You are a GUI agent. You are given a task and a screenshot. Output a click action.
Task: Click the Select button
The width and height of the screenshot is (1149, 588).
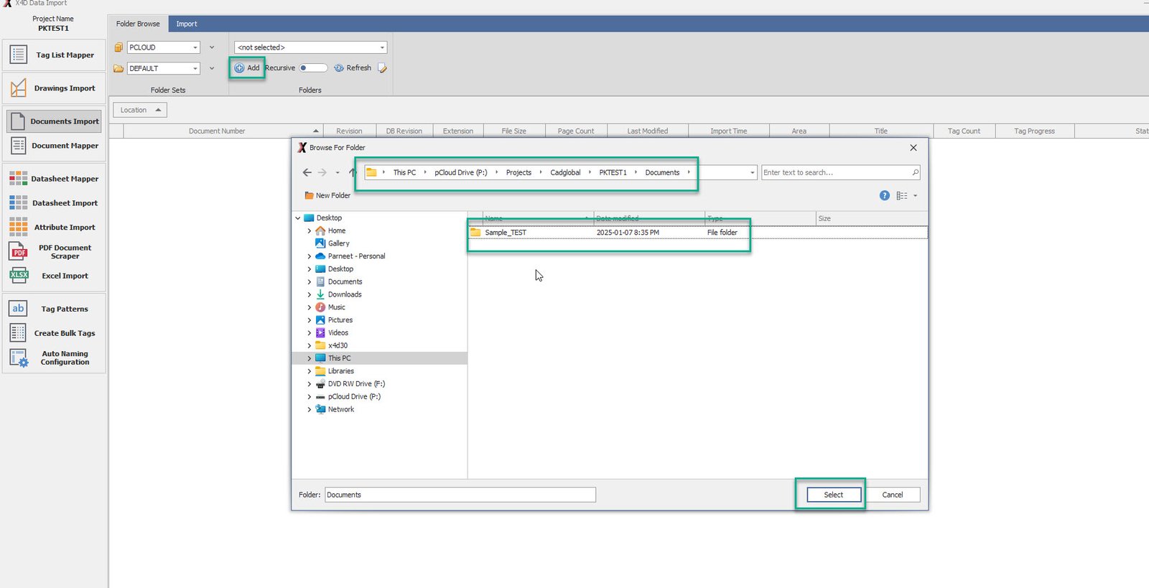pos(833,495)
